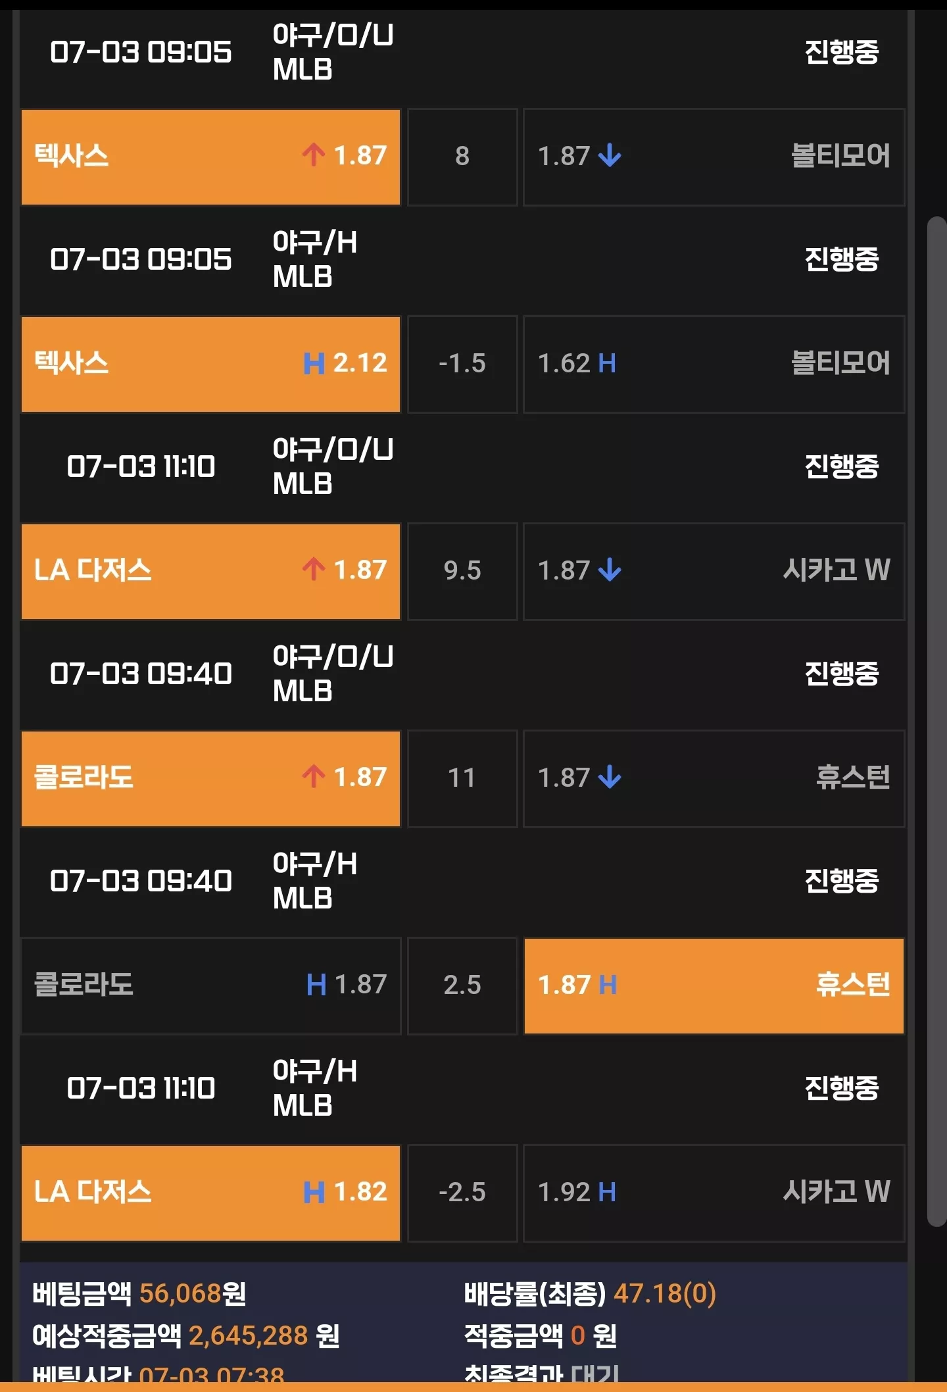Toggle the 텍사스 over bet at 1.87
The height and width of the screenshot is (1392, 947).
click(x=210, y=157)
